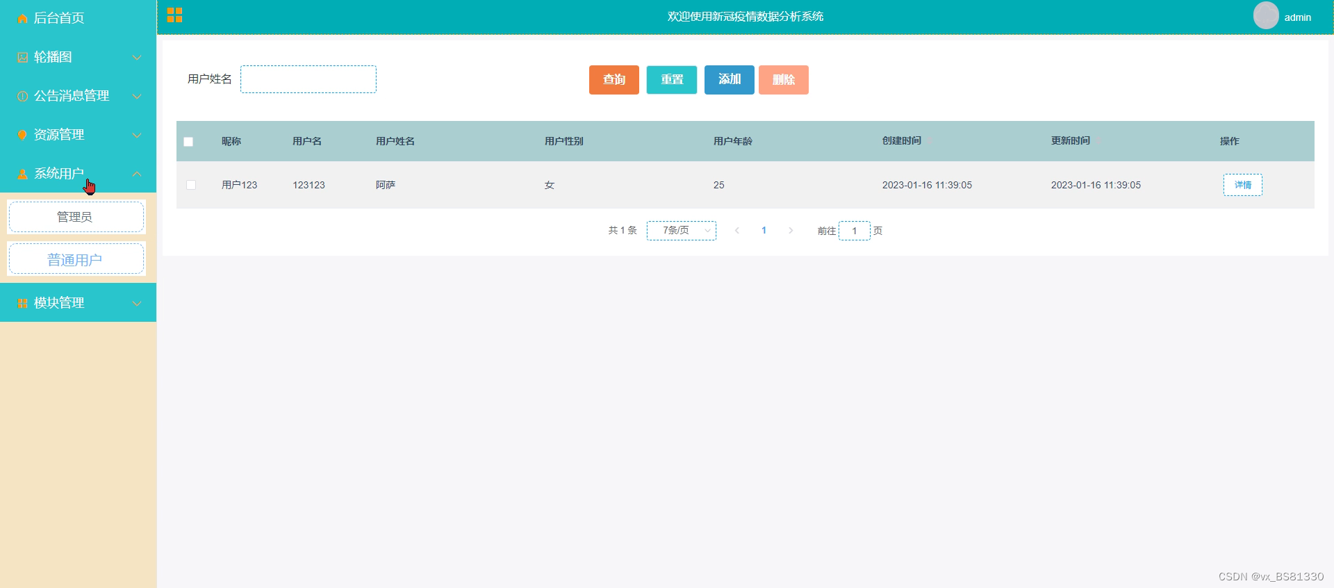
Task: Select page number 1 in pagination
Action: click(x=764, y=231)
